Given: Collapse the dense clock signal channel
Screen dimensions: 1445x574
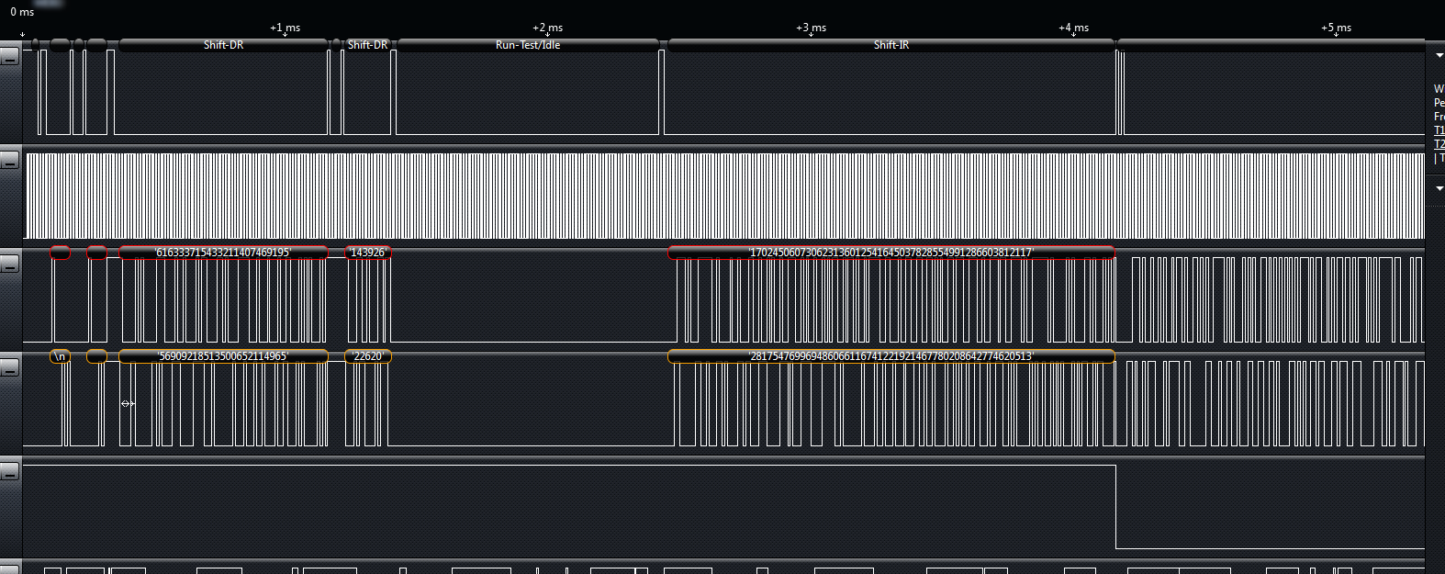Looking at the screenshot, I should click(x=9, y=161).
